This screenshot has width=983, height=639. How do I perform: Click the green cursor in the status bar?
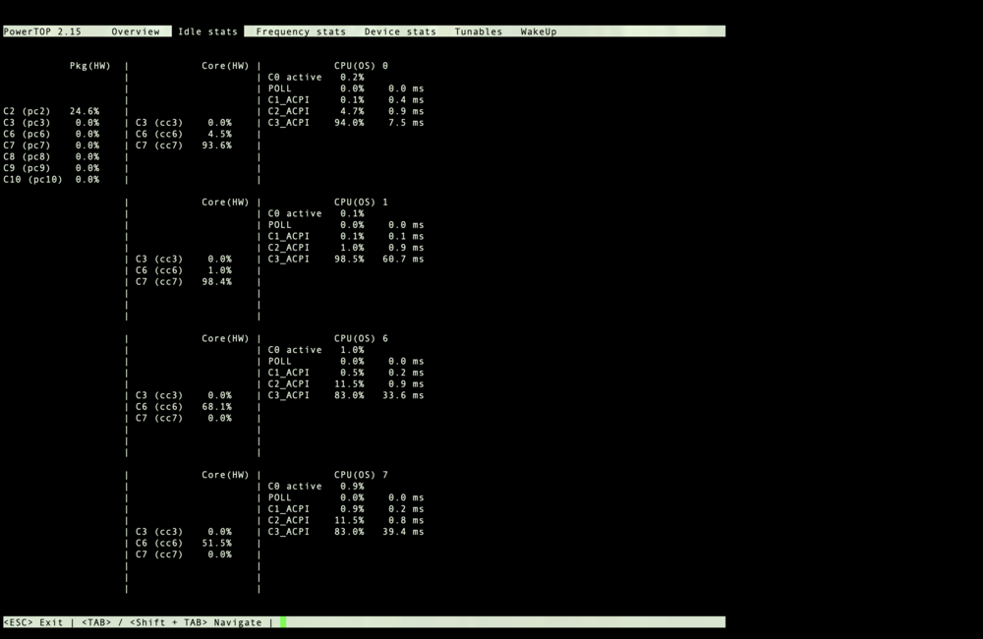point(283,622)
